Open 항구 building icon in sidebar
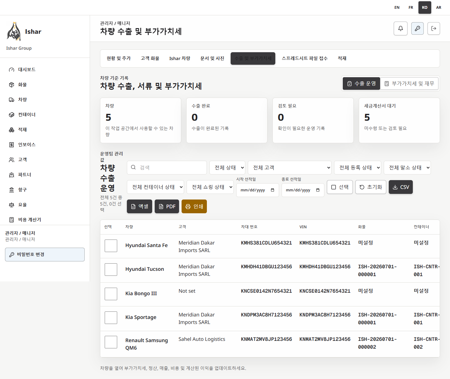 (x=12, y=190)
